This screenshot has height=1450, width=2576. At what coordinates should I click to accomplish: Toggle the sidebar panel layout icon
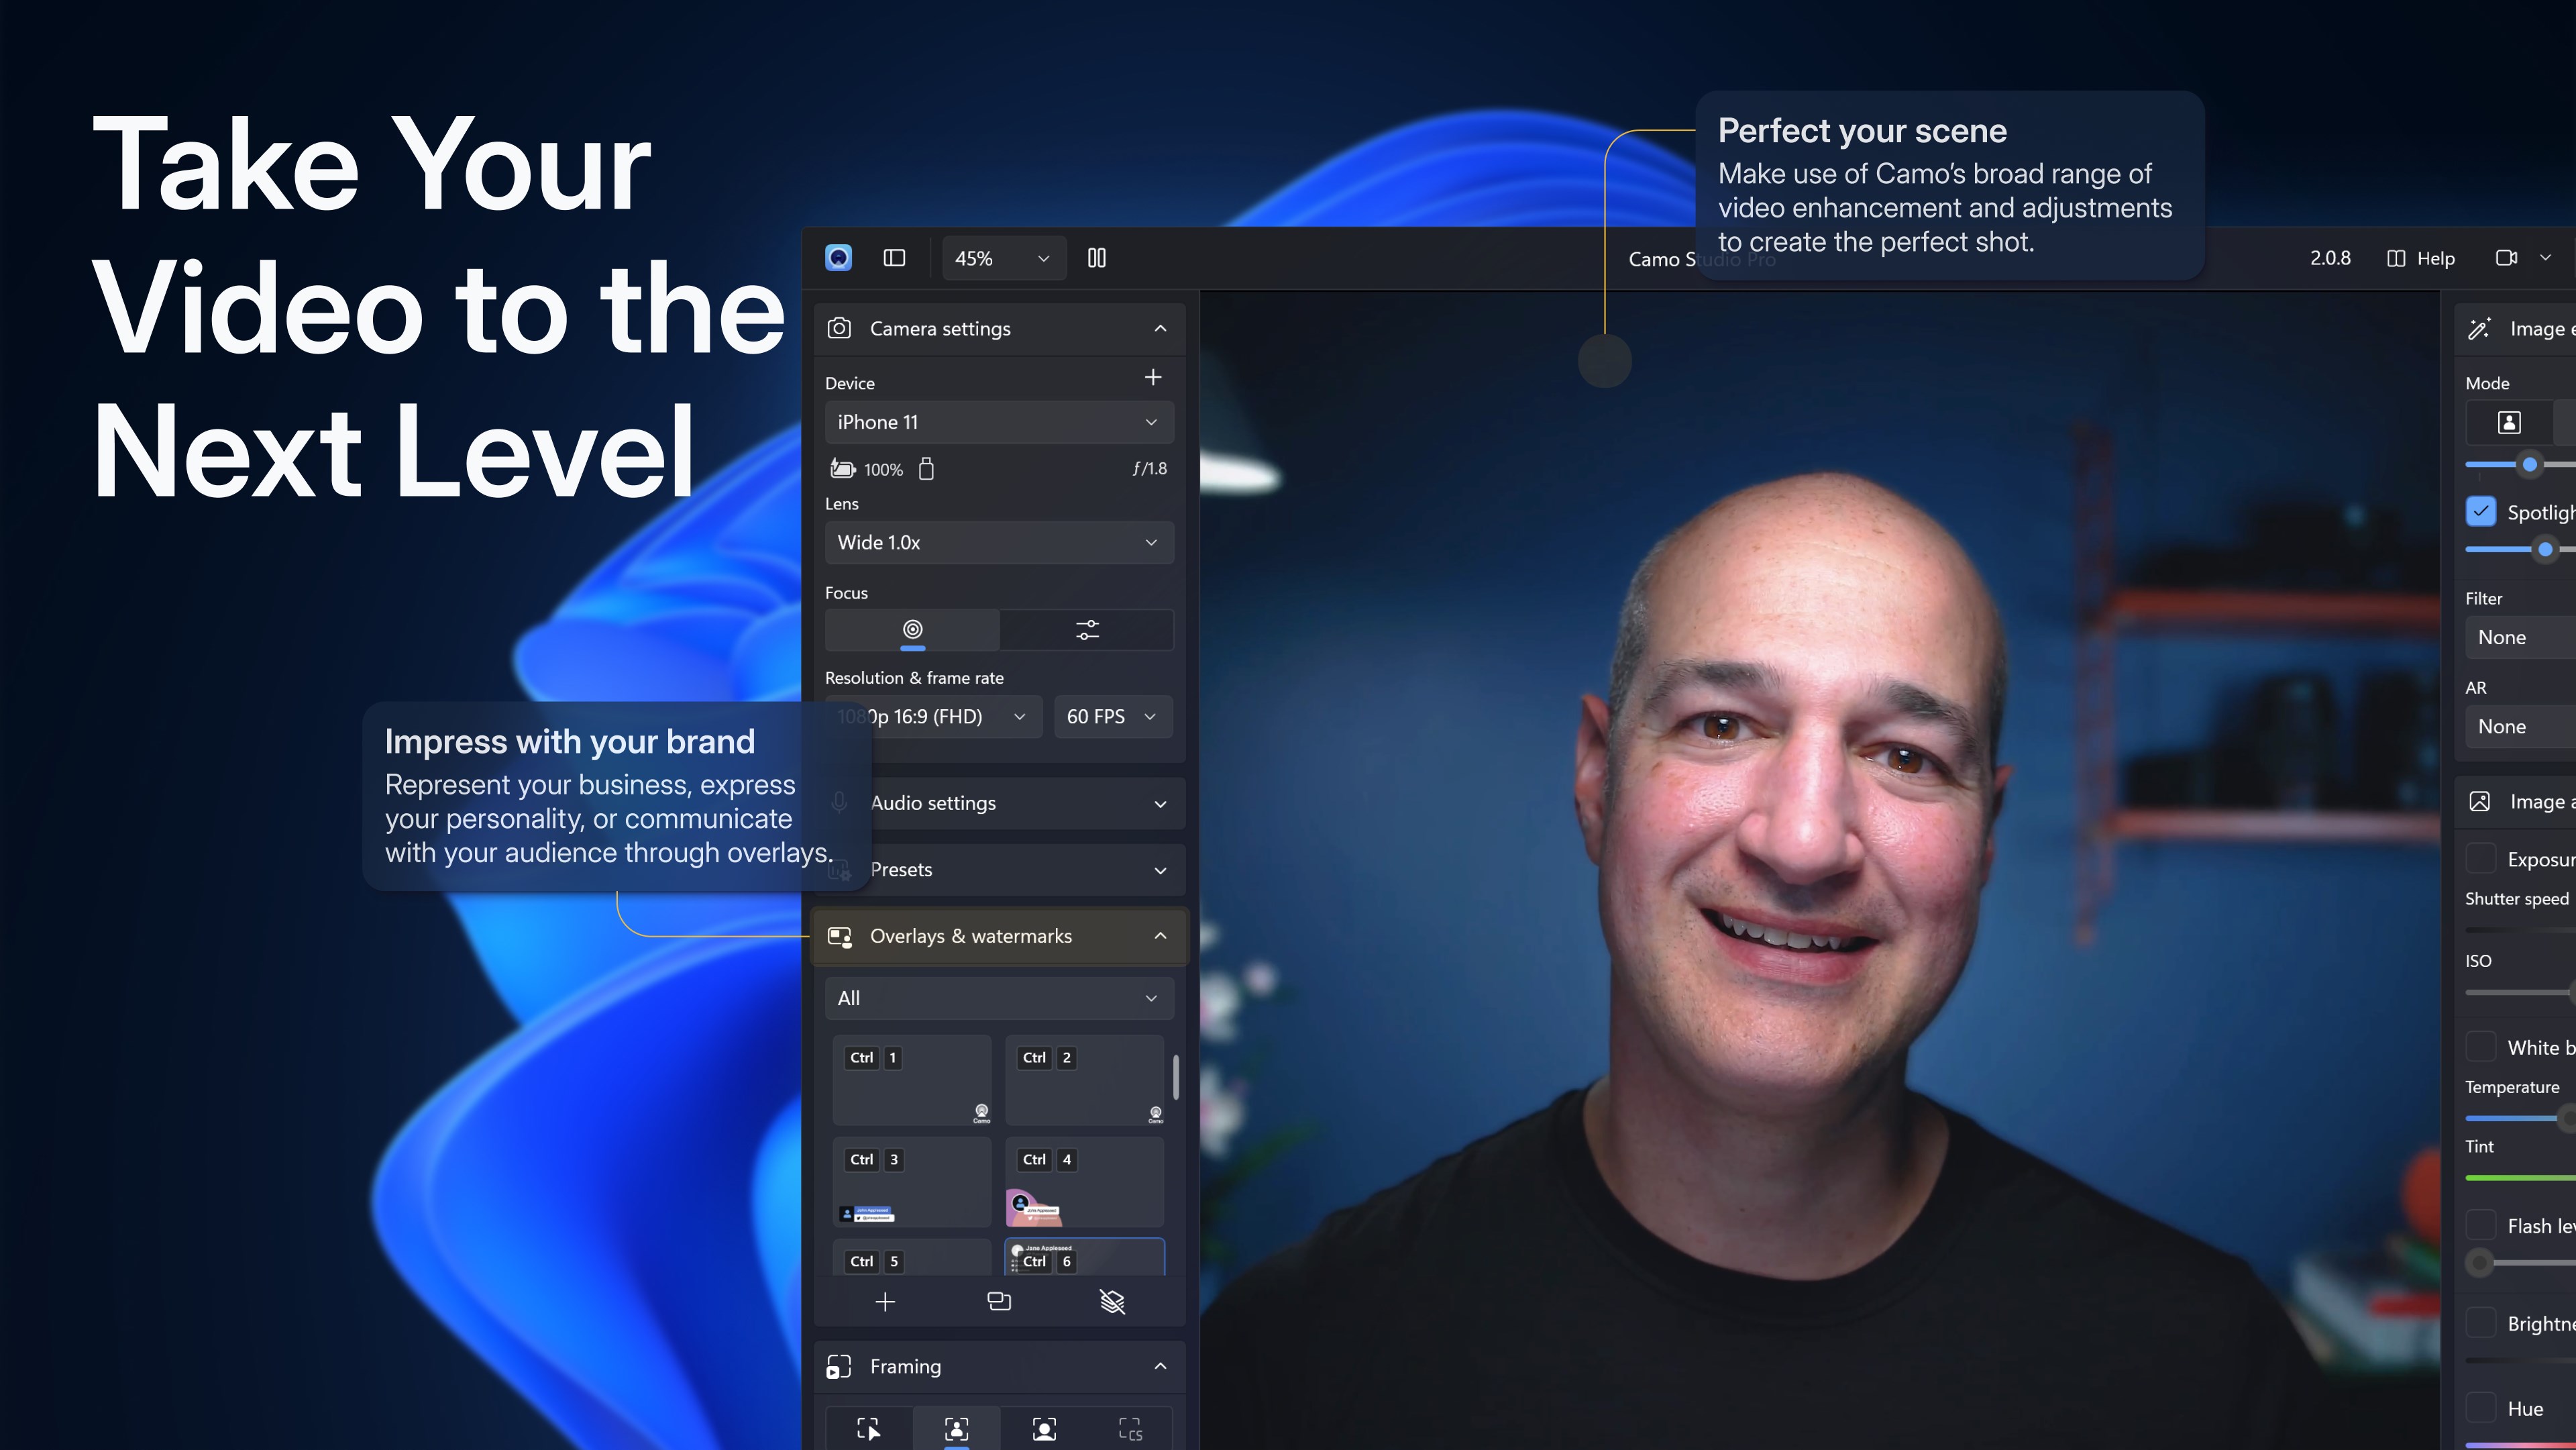pyautogui.click(x=894, y=258)
